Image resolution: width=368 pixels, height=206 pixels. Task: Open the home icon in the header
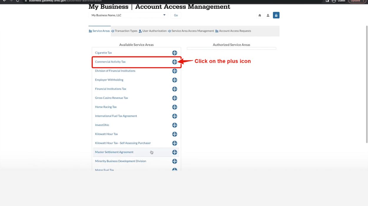[x=259, y=15]
